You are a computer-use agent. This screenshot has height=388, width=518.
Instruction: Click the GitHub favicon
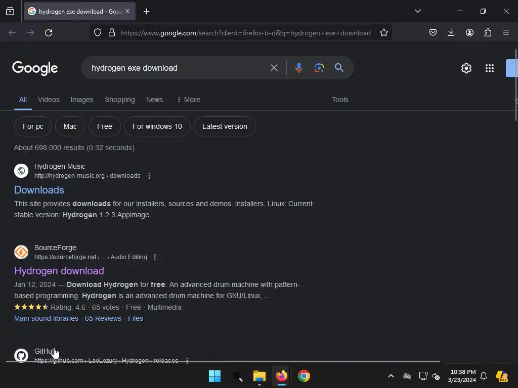click(x=21, y=355)
